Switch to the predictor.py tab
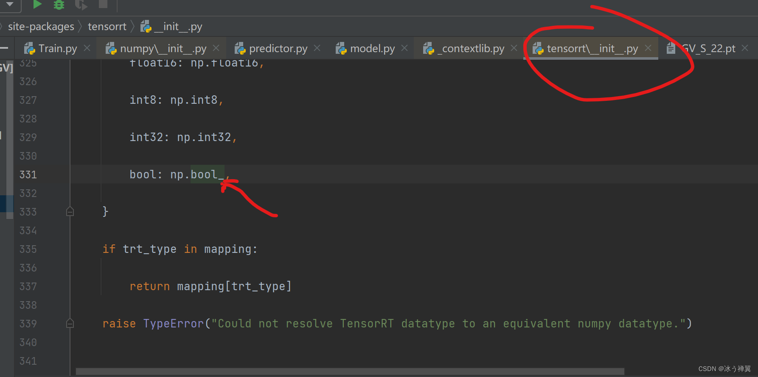This screenshot has width=758, height=377. click(x=278, y=48)
